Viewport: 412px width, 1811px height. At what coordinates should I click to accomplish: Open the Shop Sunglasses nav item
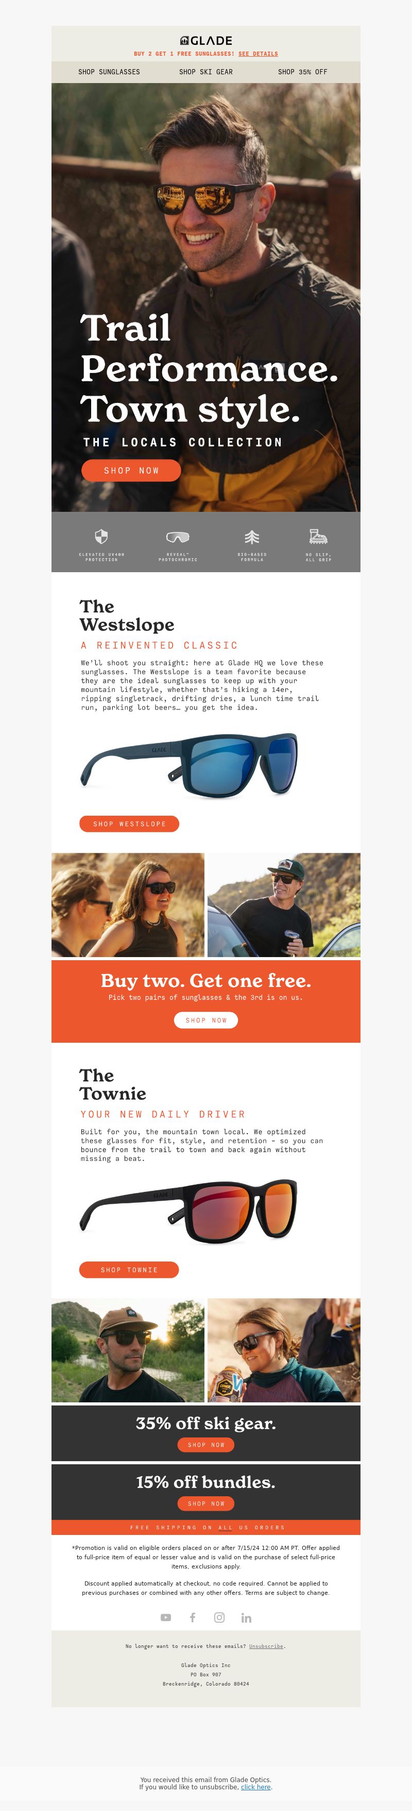(109, 72)
